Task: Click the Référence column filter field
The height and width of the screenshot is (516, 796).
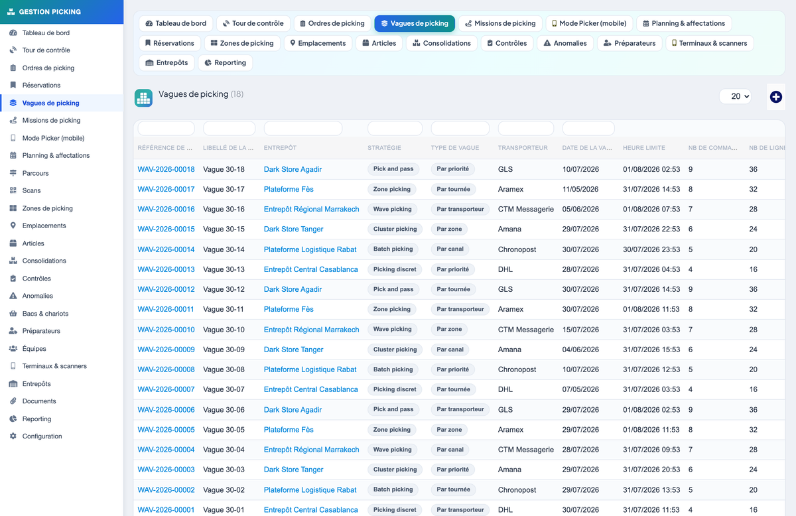Action: 166,128
